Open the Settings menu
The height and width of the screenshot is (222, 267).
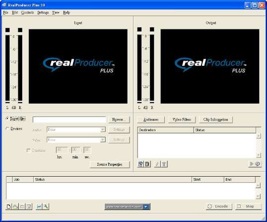[x=43, y=12]
